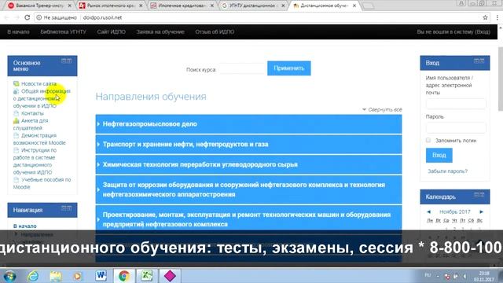Go to the previous month in Календарь

click(x=428, y=211)
